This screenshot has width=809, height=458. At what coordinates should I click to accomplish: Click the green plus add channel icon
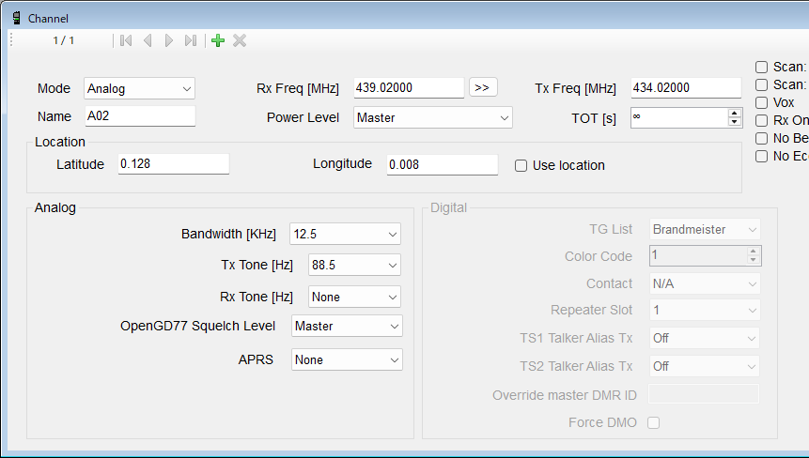point(218,40)
